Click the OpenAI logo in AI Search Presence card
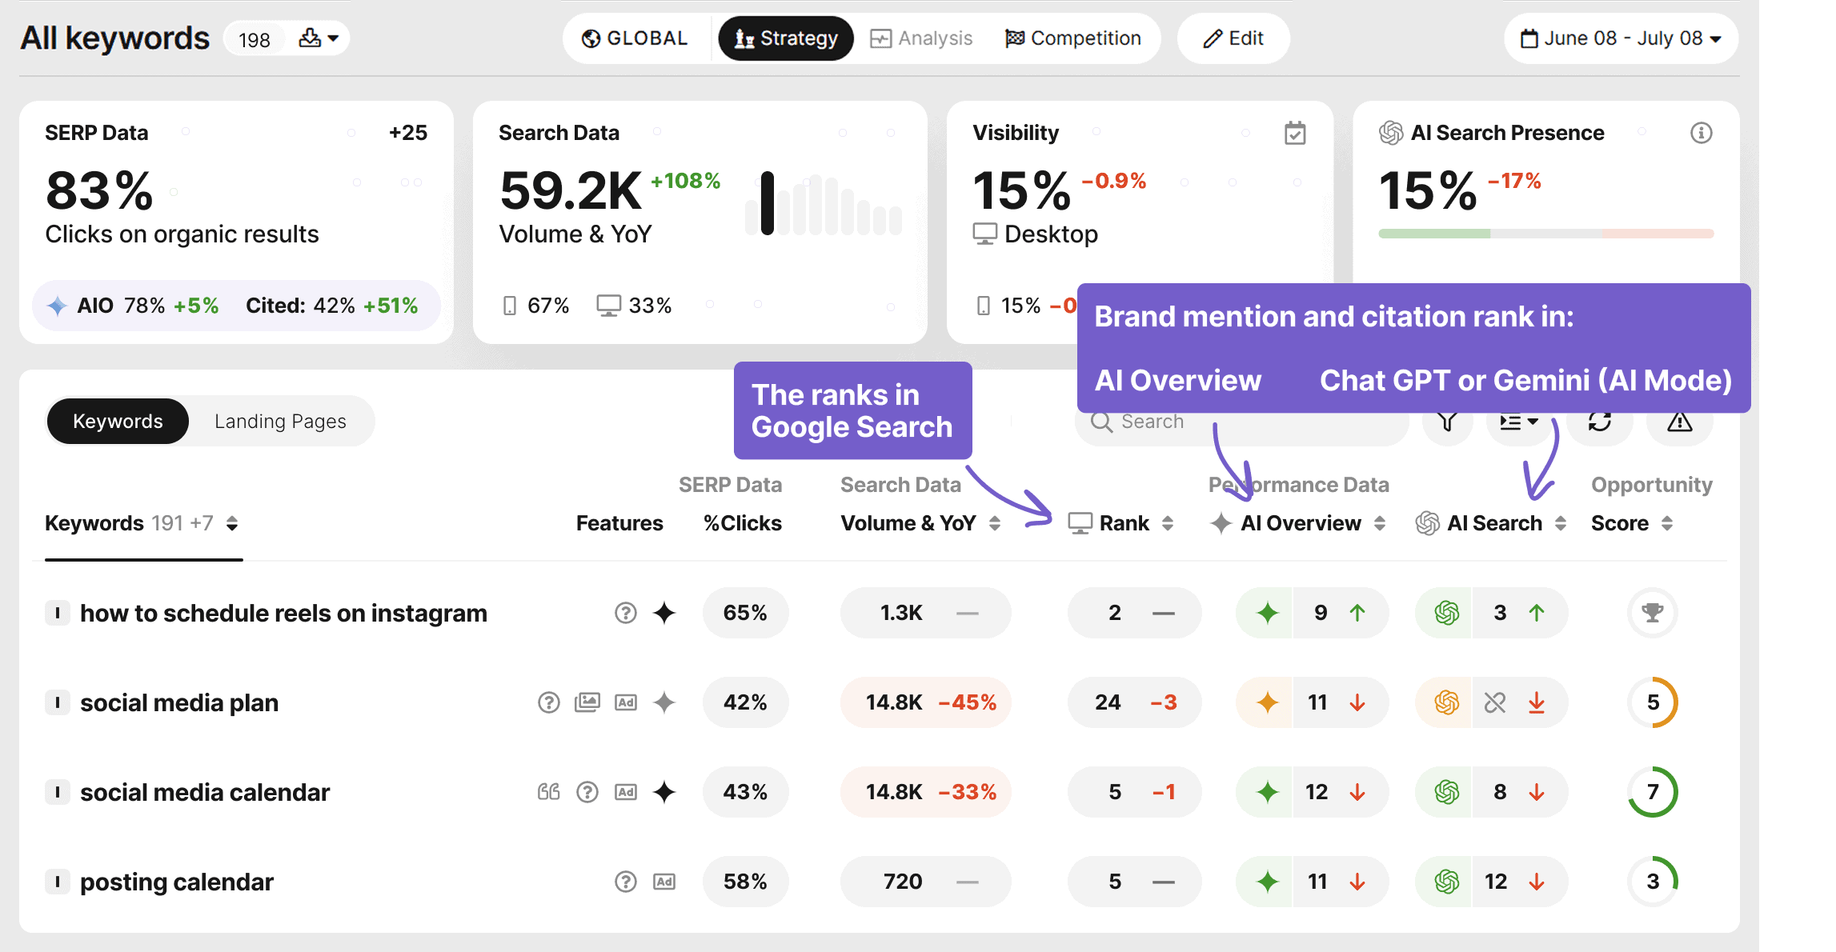The image size is (1836, 952). point(1391,133)
